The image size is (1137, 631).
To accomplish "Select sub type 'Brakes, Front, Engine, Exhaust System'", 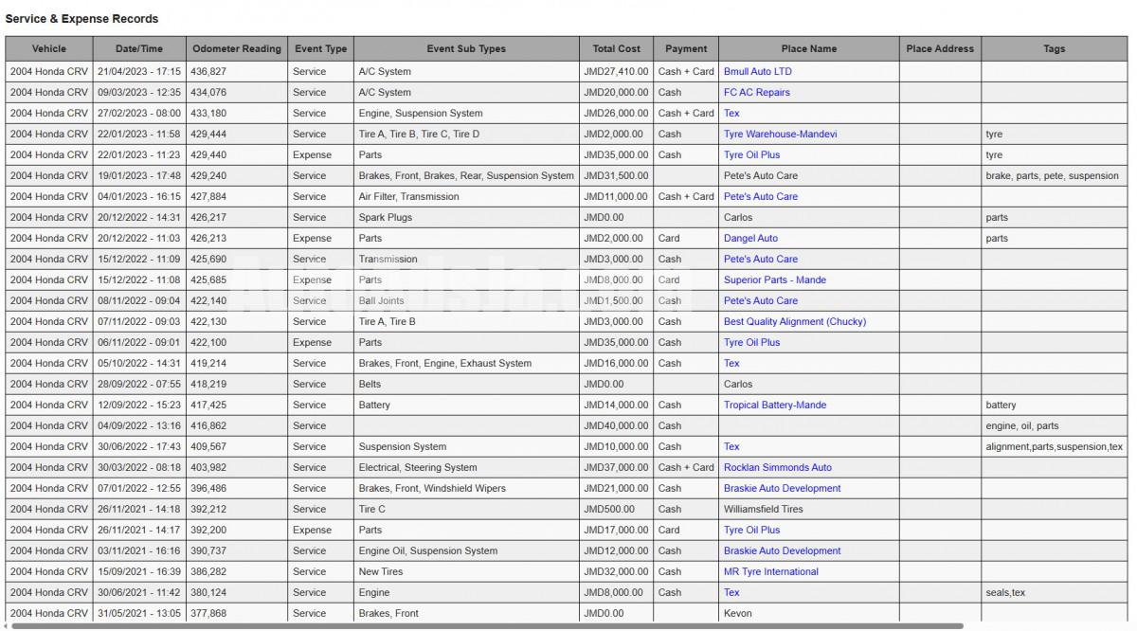I will (445, 363).
